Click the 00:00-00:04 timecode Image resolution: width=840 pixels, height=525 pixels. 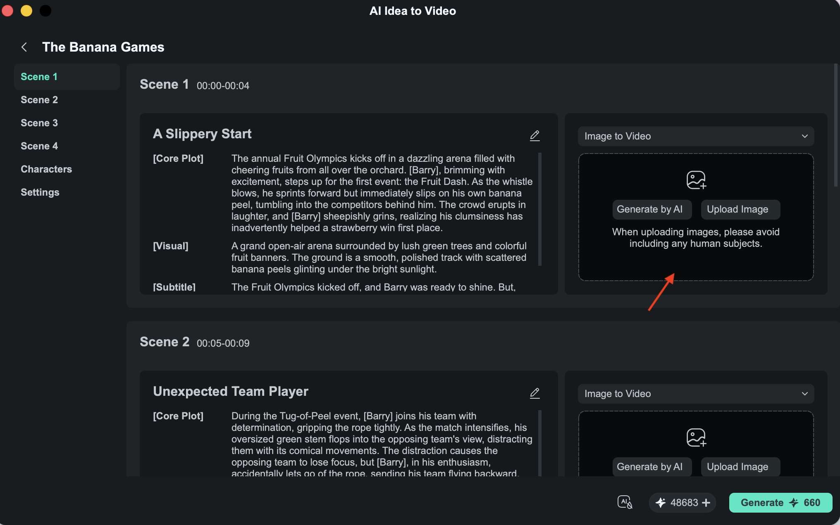[x=223, y=86]
